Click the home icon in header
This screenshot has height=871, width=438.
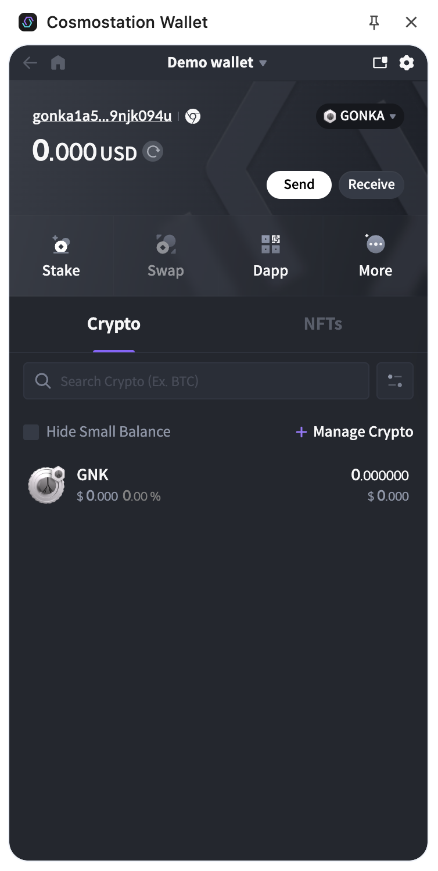pyautogui.click(x=58, y=63)
